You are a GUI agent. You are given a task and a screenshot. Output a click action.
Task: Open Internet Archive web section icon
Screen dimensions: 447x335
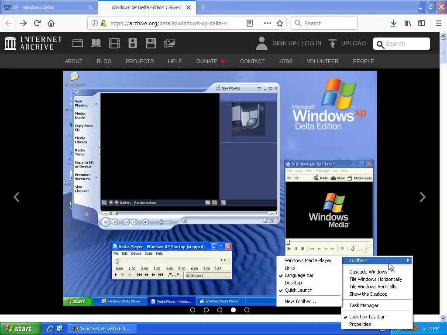click(x=78, y=43)
